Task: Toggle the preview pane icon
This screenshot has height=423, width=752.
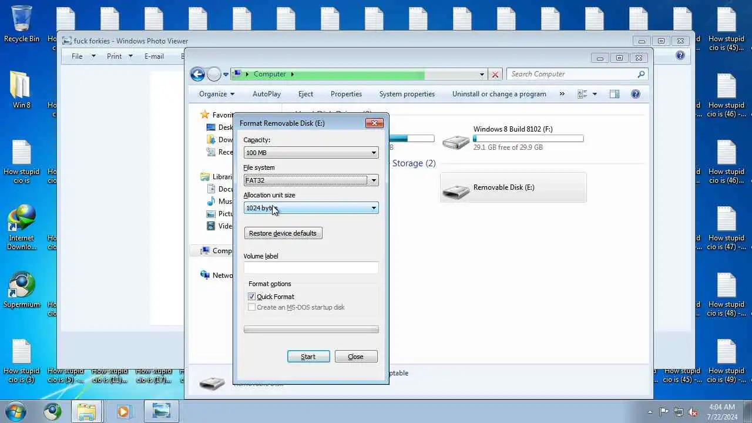Action: click(615, 94)
